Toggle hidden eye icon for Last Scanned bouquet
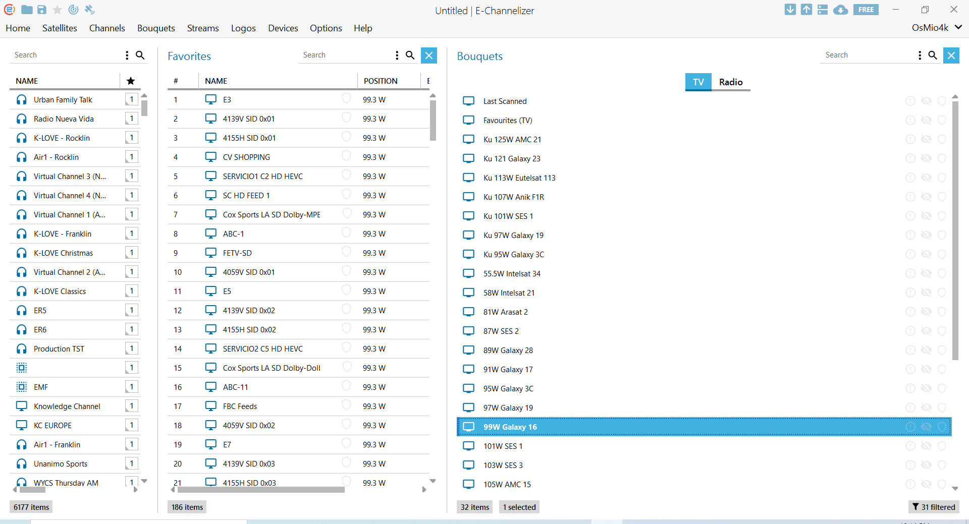The height and width of the screenshot is (524, 969). [x=926, y=101]
